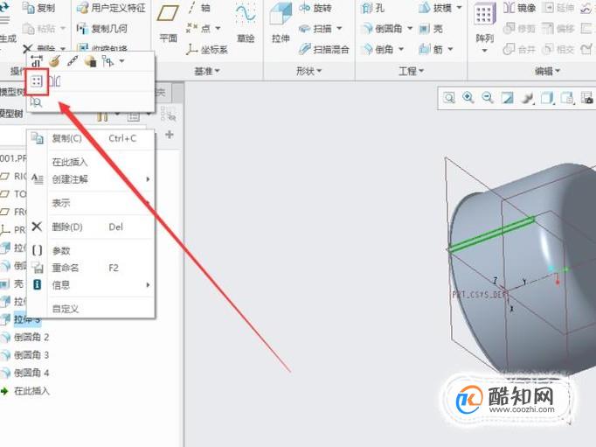The height and width of the screenshot is (447, 596).
Task: Click the hide/appearance sphere icon in mini toolbar
Action: click(90, 61)
